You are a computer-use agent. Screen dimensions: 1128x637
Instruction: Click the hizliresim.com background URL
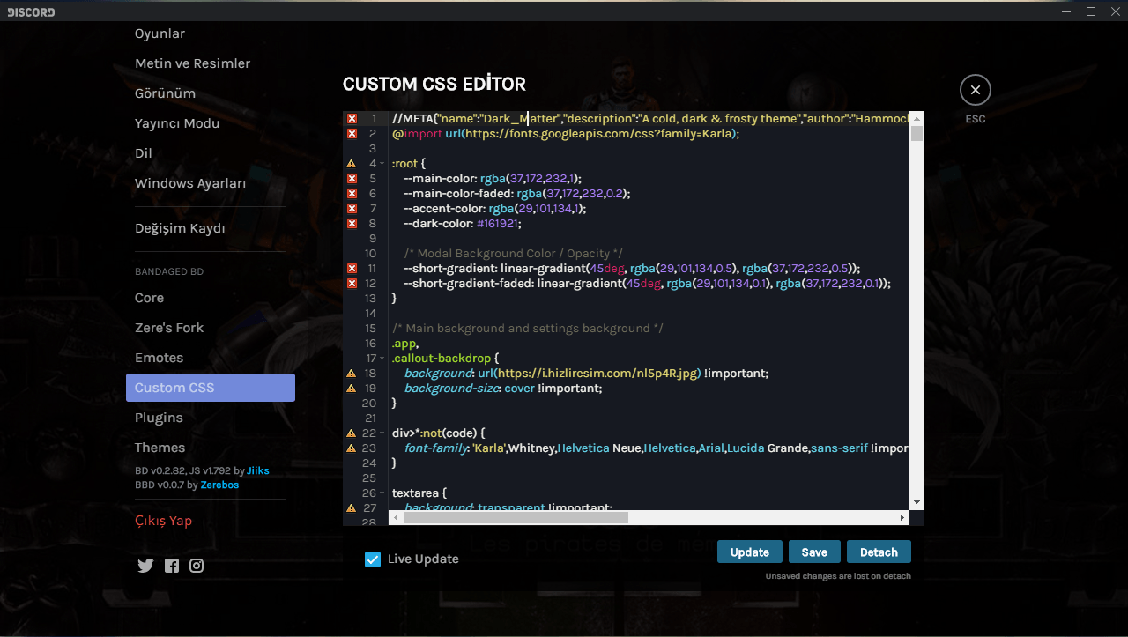click(x=597, y=373)
